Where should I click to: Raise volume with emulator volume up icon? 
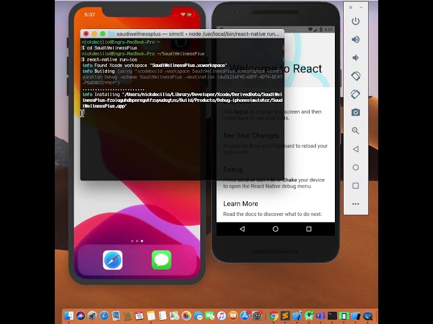coord(356,39)
